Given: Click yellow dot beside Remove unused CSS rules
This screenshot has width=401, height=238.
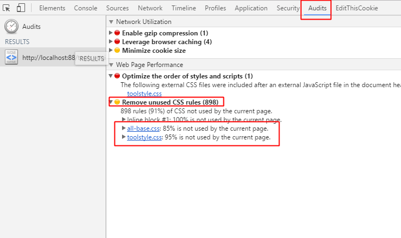Looking at the screenshot, I should (117, 102).
